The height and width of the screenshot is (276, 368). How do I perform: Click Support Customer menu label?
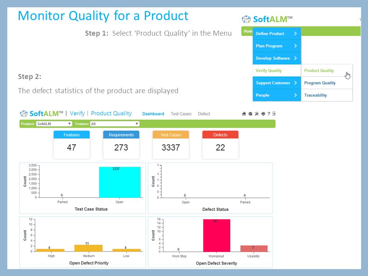(273, 83)
